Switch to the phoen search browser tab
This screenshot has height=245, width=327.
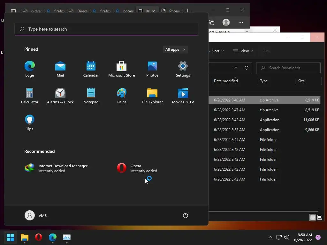(x=125, y=11)
